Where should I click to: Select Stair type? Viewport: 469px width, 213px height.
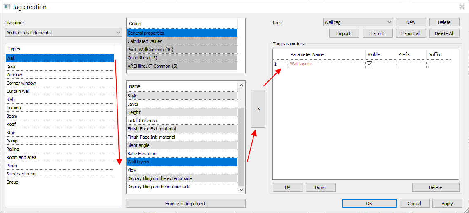(60, 133)
